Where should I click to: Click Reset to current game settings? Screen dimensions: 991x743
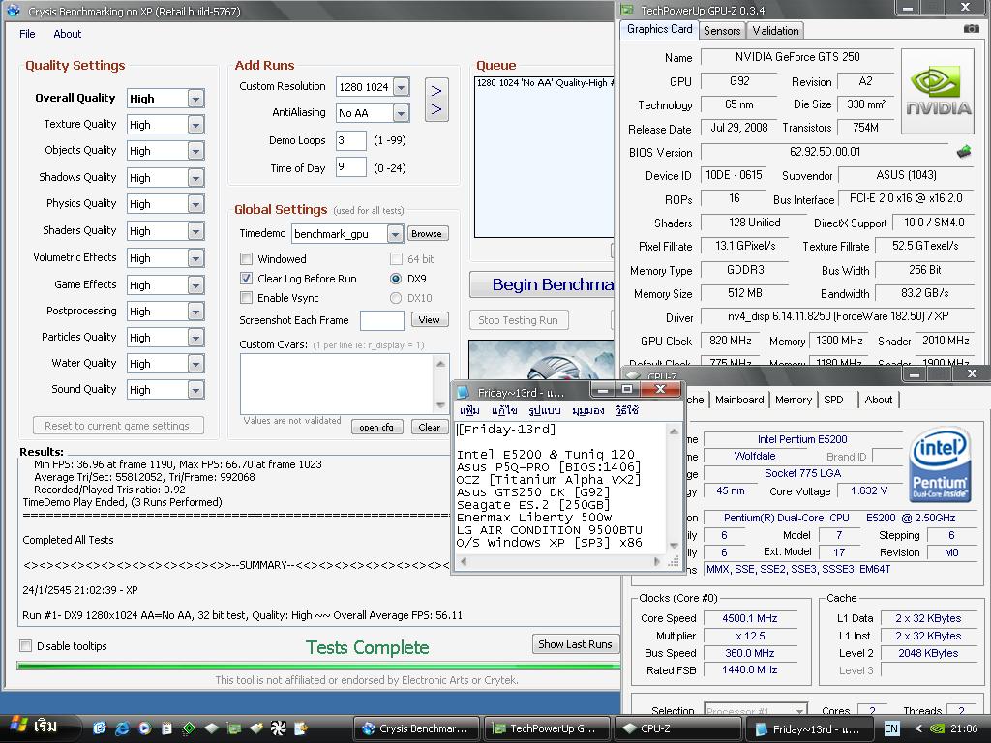(x=118, y=426)
